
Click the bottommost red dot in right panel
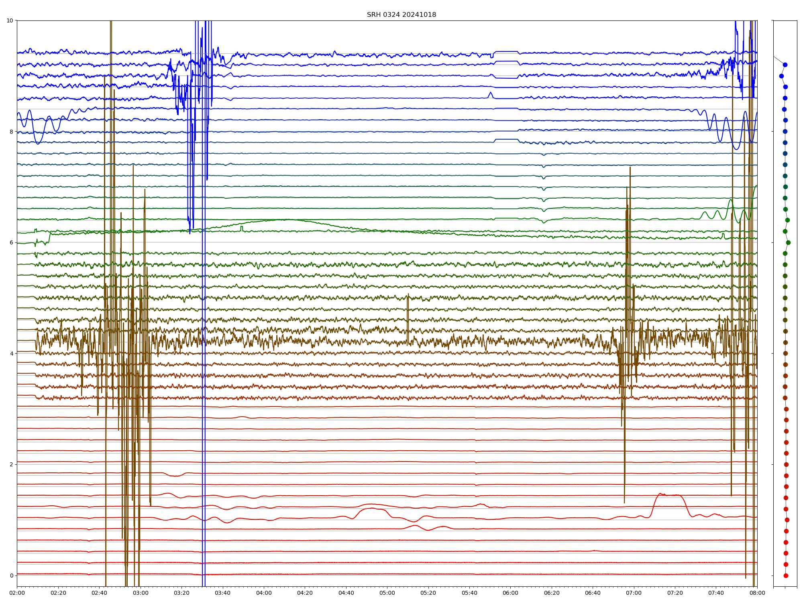point(786,576)
